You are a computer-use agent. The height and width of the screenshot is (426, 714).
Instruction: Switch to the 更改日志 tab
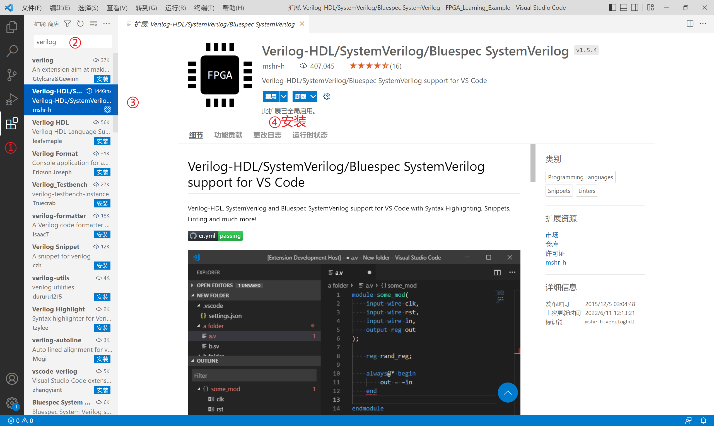(267, 135)
